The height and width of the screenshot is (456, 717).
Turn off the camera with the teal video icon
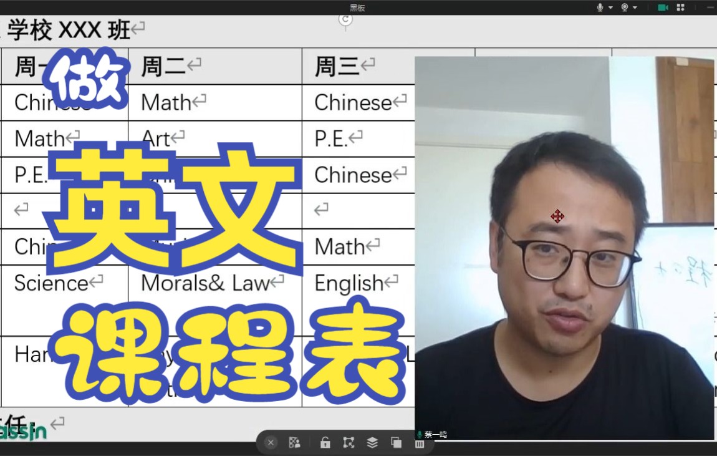662,7
